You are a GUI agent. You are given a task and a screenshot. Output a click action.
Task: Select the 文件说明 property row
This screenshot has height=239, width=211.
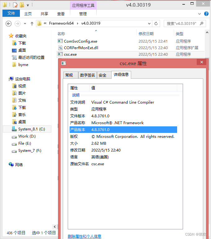click(123, 102)
